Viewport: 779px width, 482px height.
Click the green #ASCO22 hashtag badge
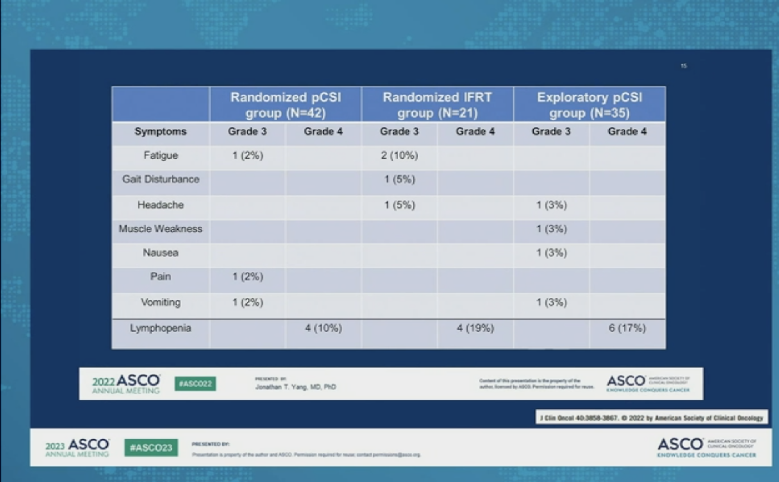(195, 384)
